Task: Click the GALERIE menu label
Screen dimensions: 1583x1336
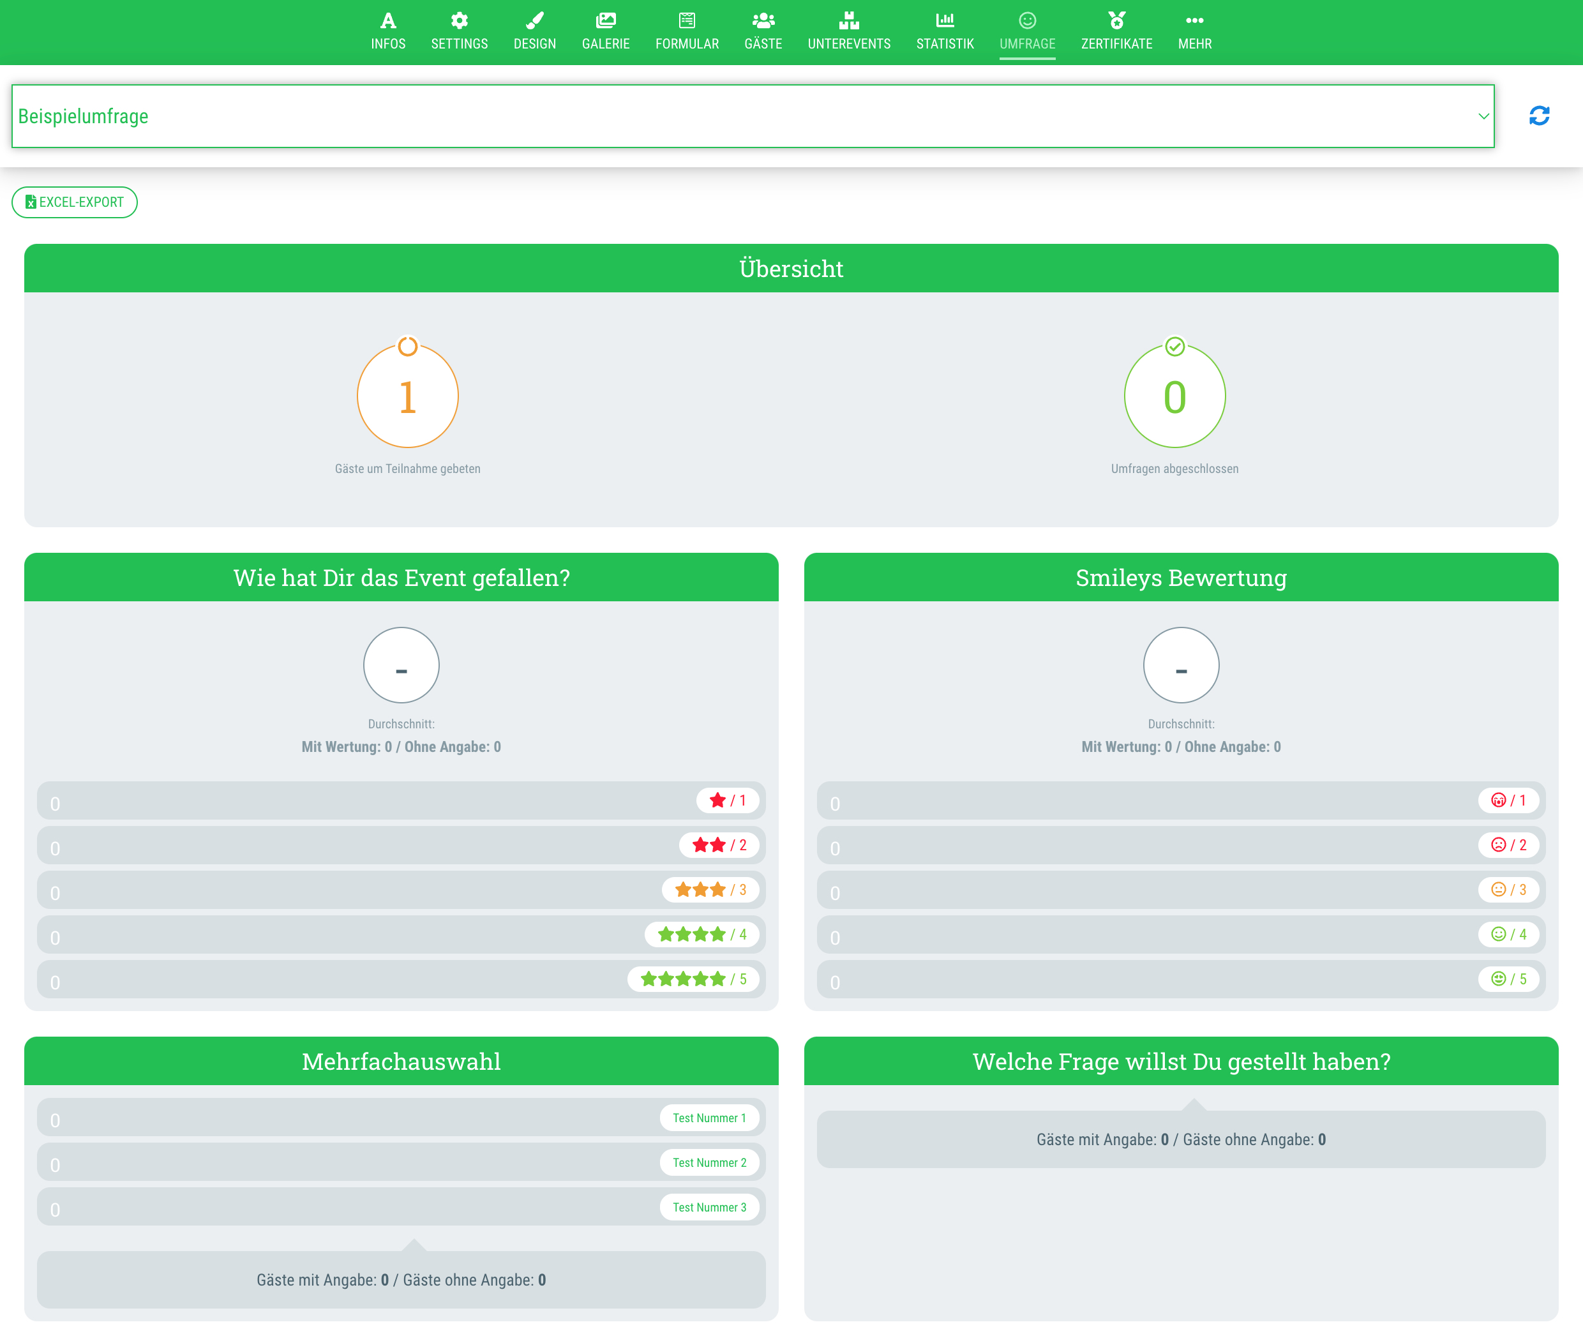Action: coord(606,44)
